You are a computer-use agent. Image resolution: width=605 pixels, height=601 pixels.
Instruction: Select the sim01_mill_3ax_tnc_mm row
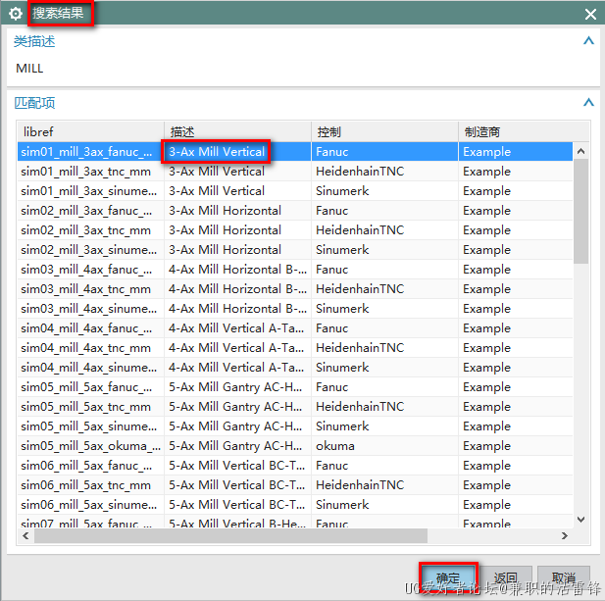click(x=86, y=172)
